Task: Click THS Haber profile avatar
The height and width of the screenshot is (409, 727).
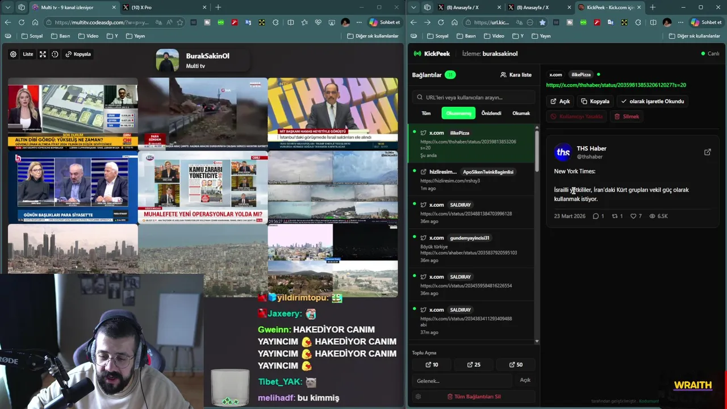Action: (x=563, y=152)
